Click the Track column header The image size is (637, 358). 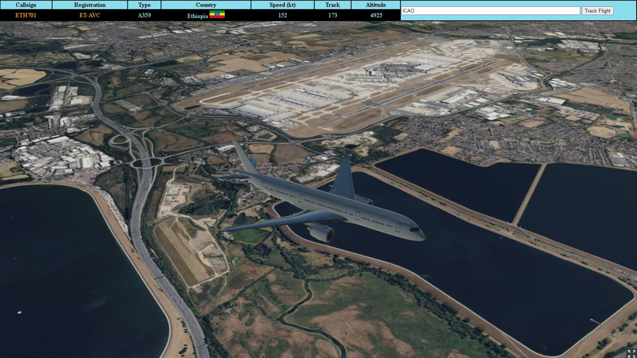click(x=332, y=5)
